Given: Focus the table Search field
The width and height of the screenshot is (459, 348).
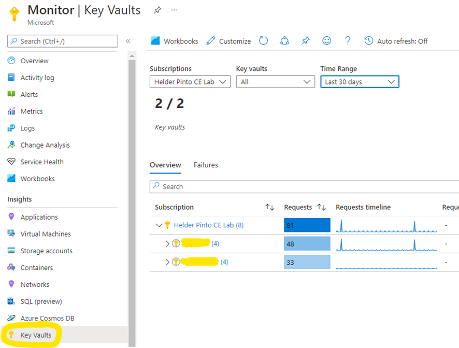Looking at the screenshot, I should click(x=304, y=187).
